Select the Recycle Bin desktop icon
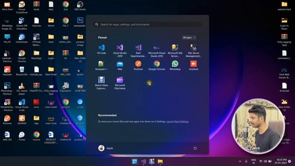Image resolution: width=295 pixels, height=166 pixels. (x=22, y=71)
